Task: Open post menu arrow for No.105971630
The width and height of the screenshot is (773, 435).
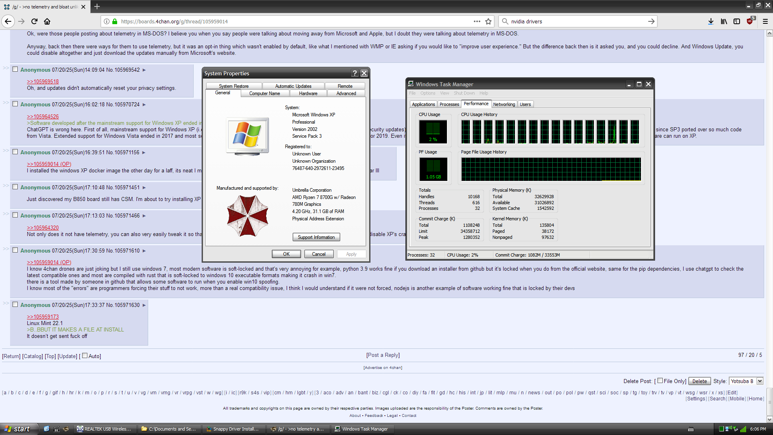Action: click(x=144, y=305)
